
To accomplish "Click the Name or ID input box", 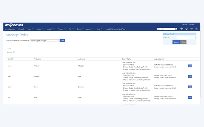I will coord(186,38).
